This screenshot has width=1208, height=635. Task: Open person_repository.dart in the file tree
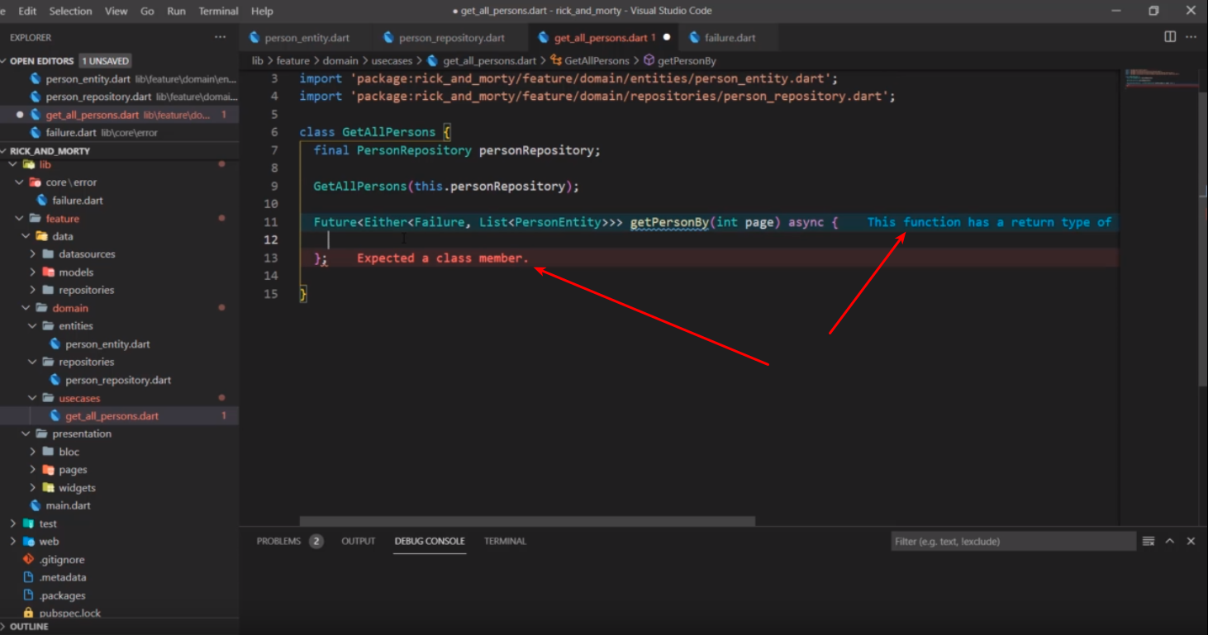coord(118,380)
